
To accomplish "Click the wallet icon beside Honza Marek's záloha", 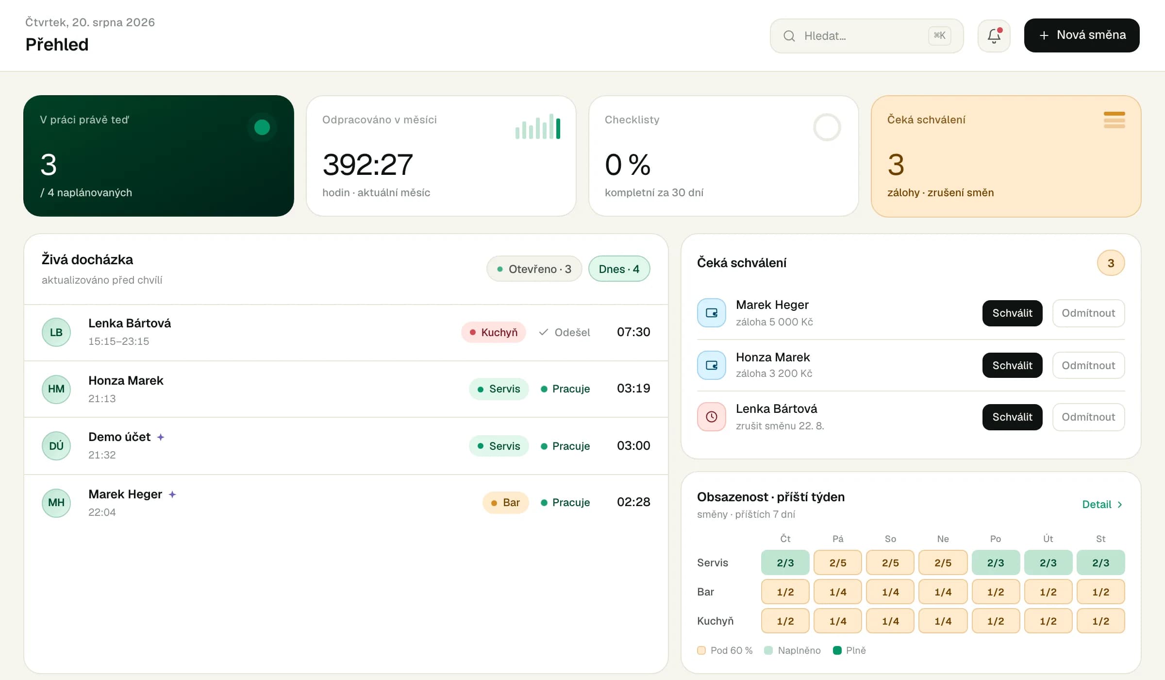I will (711, 365).
